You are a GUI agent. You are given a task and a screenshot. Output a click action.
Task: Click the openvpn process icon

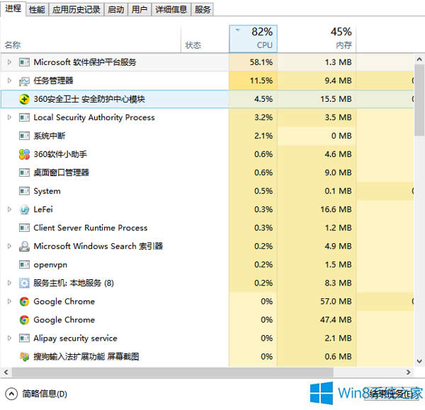pos(24,265)
